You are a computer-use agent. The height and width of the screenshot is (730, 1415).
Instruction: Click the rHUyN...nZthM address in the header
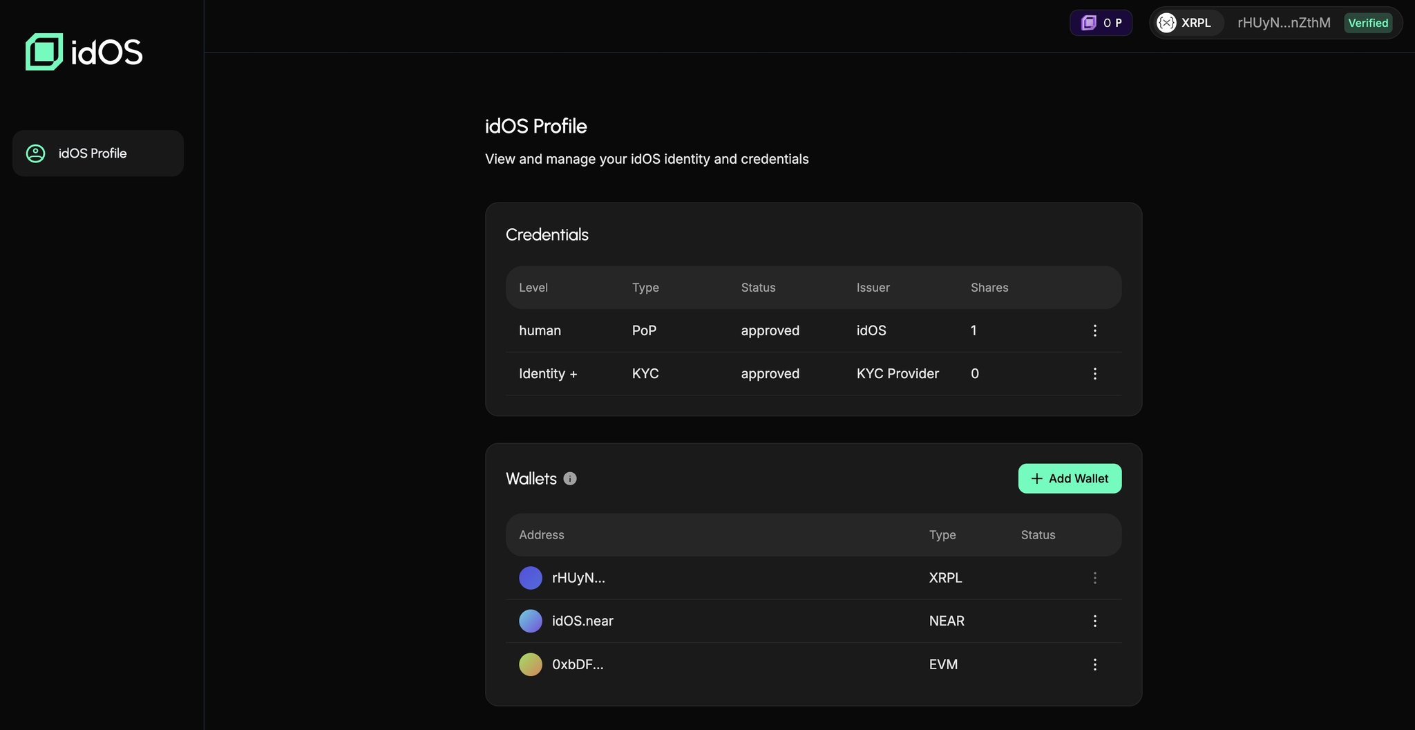coord(1283,23)
